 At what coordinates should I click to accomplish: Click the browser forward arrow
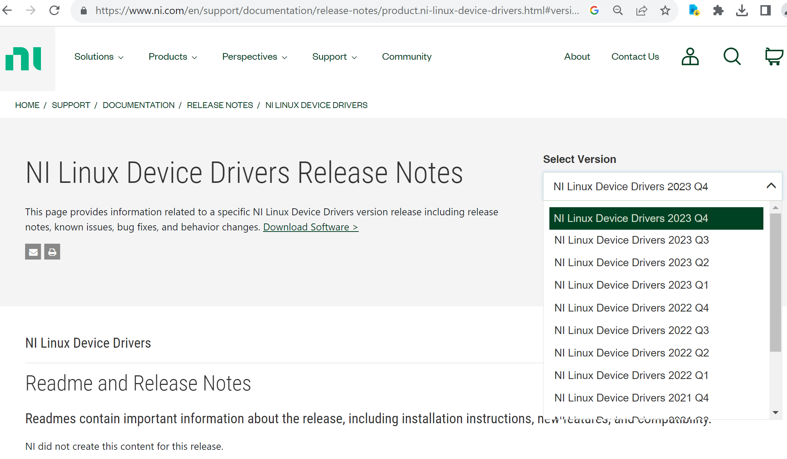point(31,10)
